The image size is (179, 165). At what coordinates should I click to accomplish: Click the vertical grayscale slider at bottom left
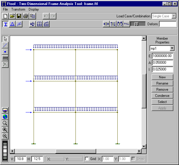[5, 151]
